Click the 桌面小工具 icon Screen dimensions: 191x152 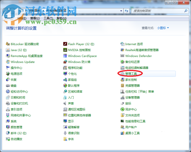tap(122, 133)
